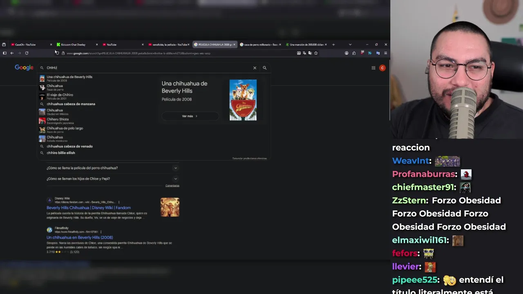523x294 pixels.
Task: Expand '¿Cómo se llaman los hijos de Chloe y Papi?'
Action: (x=112, y=178)
